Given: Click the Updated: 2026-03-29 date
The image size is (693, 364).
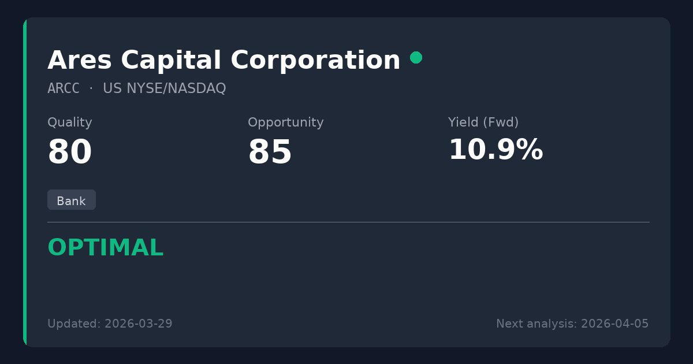Looking at the screenshot, I should click(110, 324).
